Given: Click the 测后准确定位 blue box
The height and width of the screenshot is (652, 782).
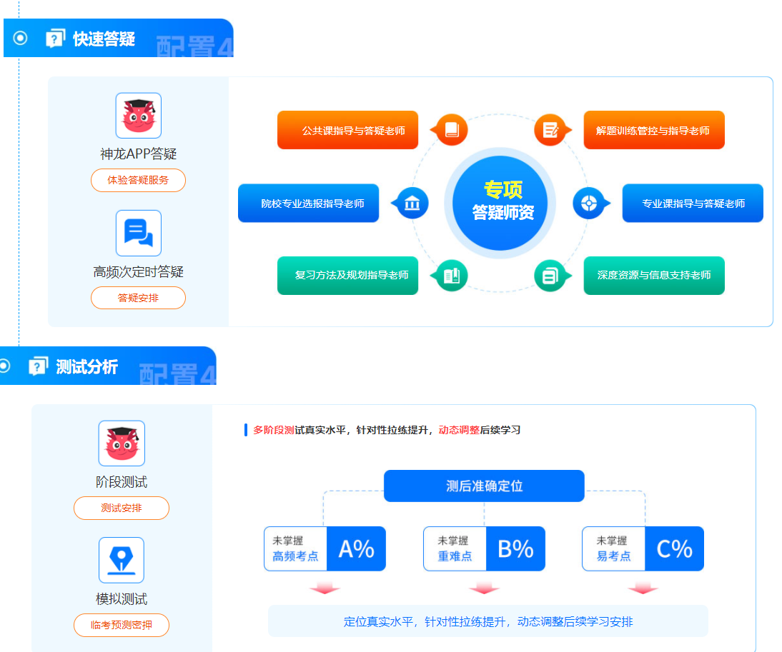Looking at the screenshot, I should coord(484,486).
